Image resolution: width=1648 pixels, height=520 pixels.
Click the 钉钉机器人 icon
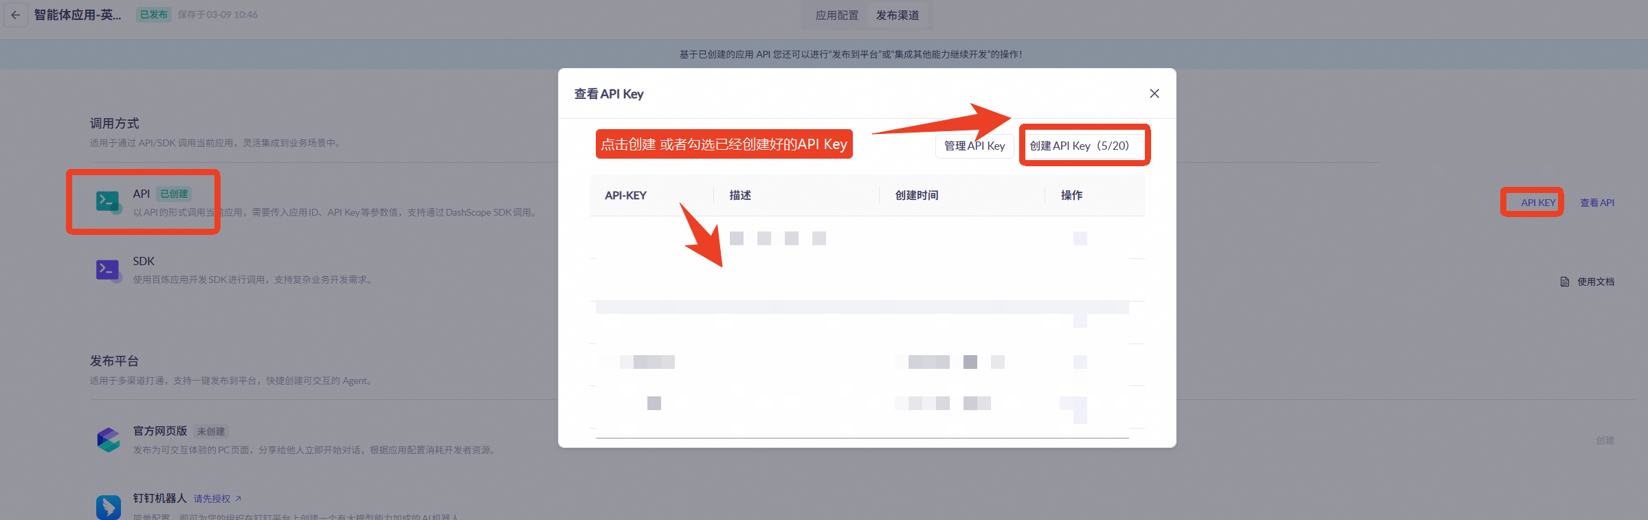coord(108,507)
